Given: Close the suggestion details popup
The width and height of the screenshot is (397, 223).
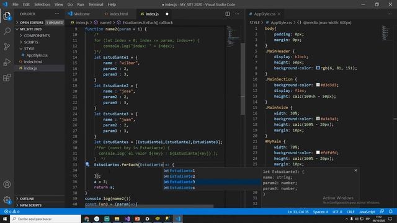Looking at the screenshot, I should pyautogui.click(x=355, y=171).
